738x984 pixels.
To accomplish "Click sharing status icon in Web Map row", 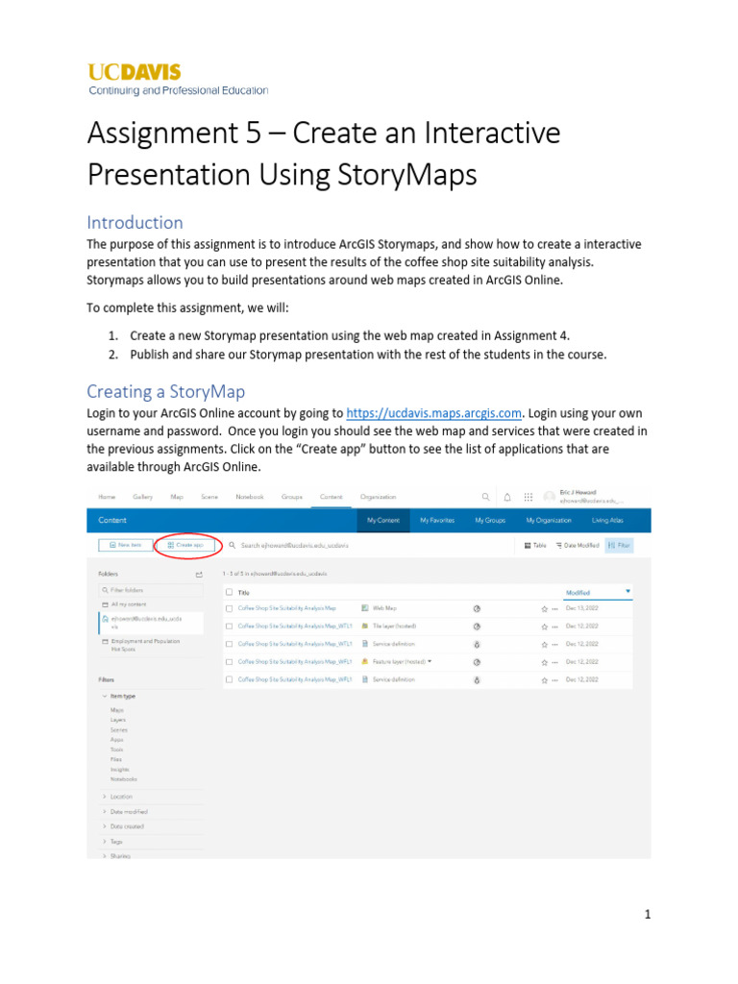I will [x=477, y=608].
